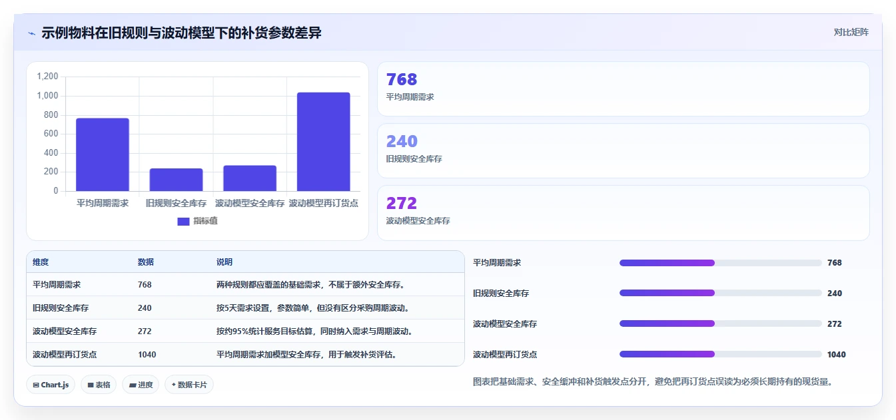This screenshot has height=420, width=896.
Task: Click the 数据 table column header
Action: (146, 262)
